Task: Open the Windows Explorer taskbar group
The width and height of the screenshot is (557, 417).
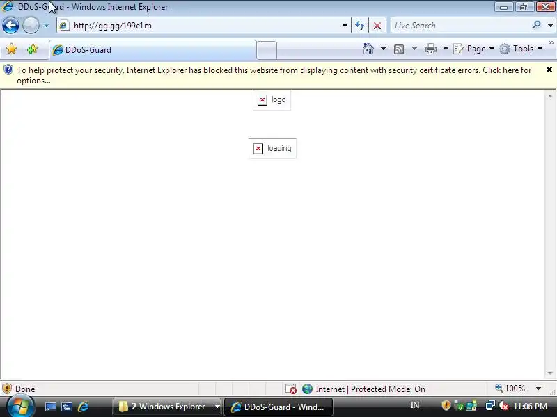Action: (x=167, y=407)
